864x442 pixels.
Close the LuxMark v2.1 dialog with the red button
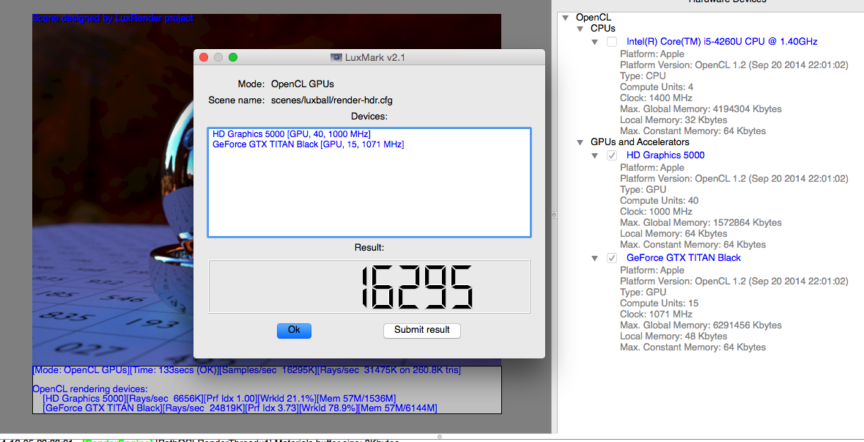[x=203, y=57]
